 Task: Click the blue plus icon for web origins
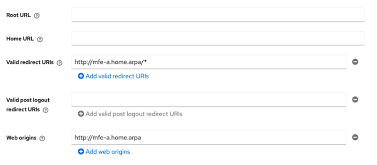pos(81,152)
